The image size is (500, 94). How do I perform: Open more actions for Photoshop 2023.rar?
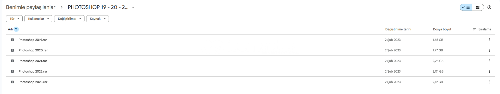(489, 82)
